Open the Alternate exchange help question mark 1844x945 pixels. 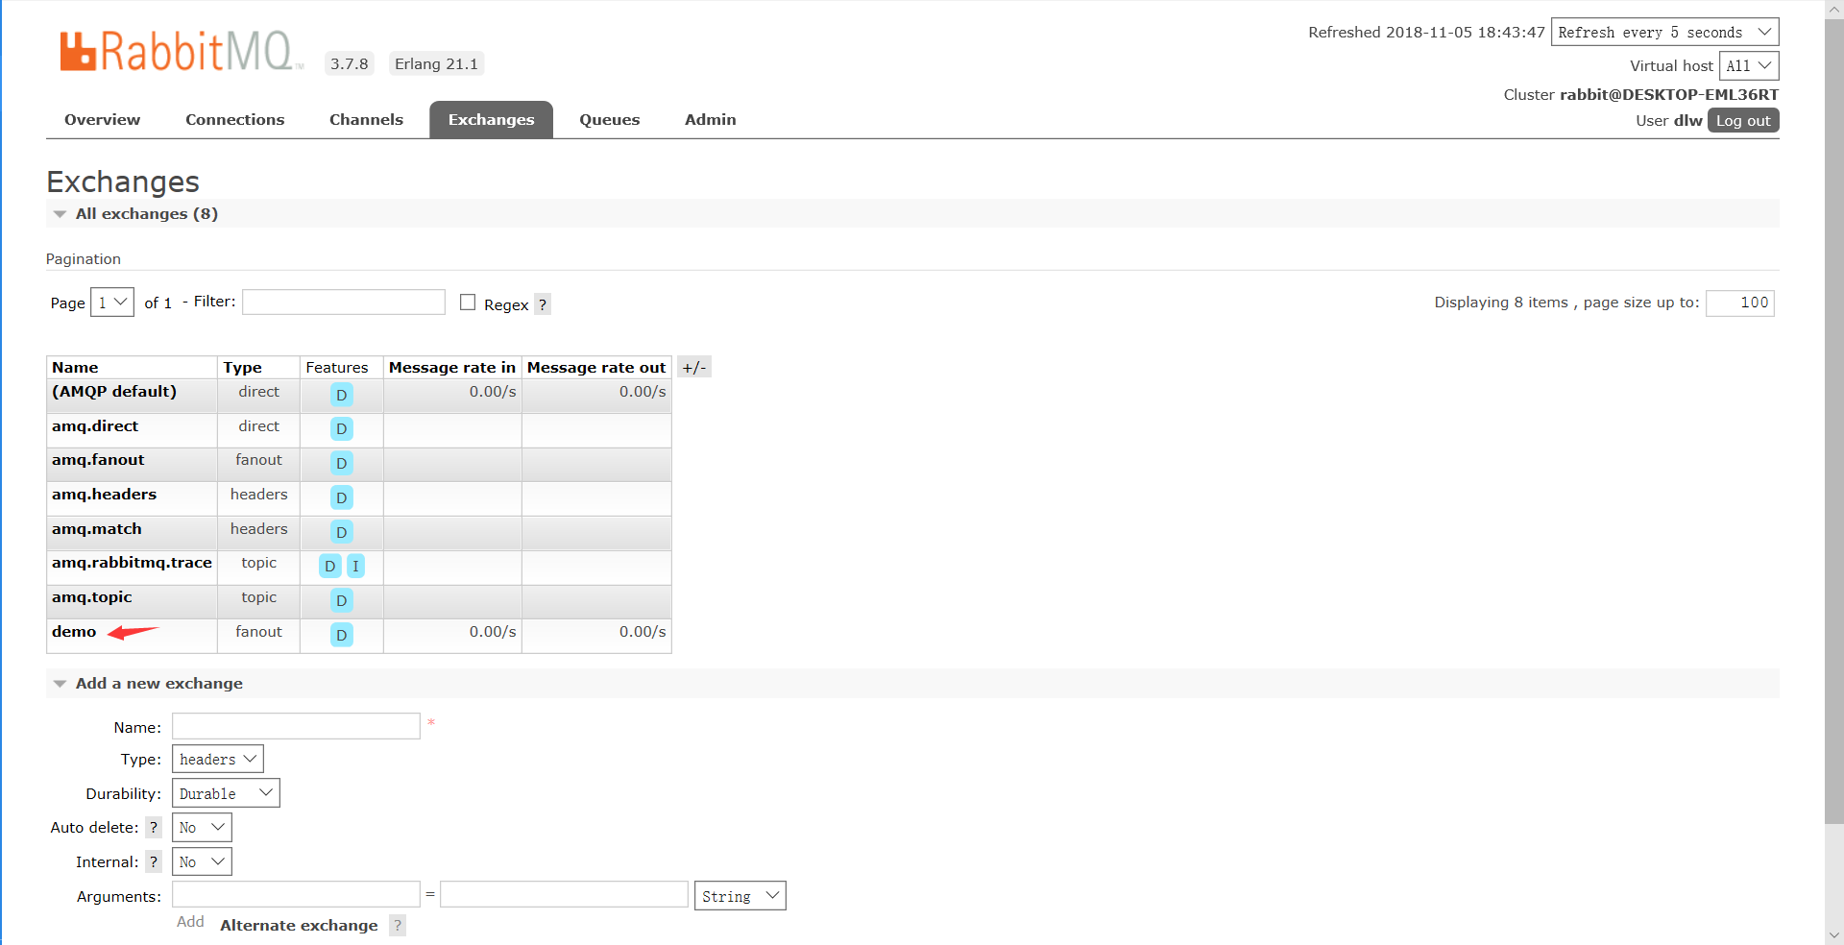coord(398,926)
